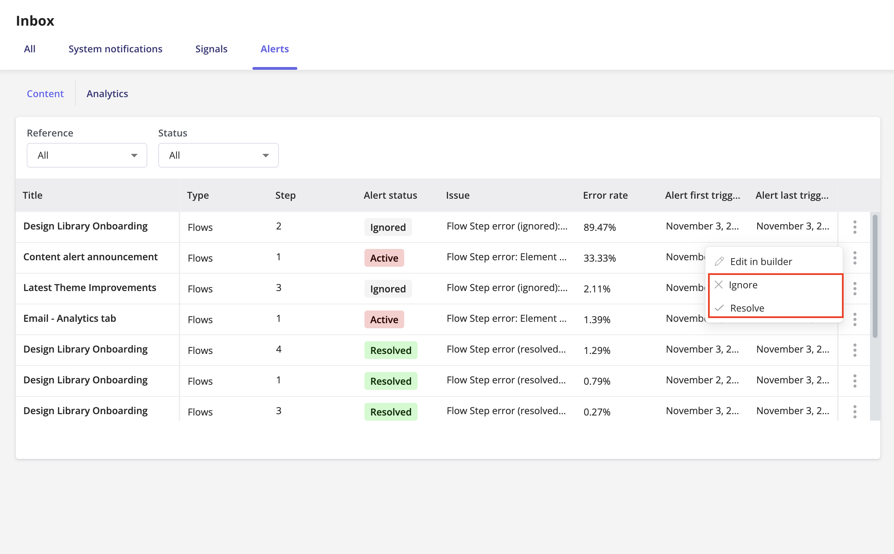The image size is (894, 554).
Task: Click the Email - Analytics tab title
Action: [70, 318]
